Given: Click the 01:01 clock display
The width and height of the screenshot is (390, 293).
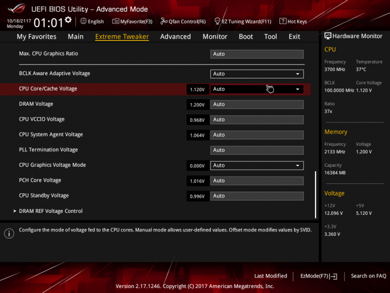Looking at the screenshot, I should pyautogui.click(x=48, y=23).
